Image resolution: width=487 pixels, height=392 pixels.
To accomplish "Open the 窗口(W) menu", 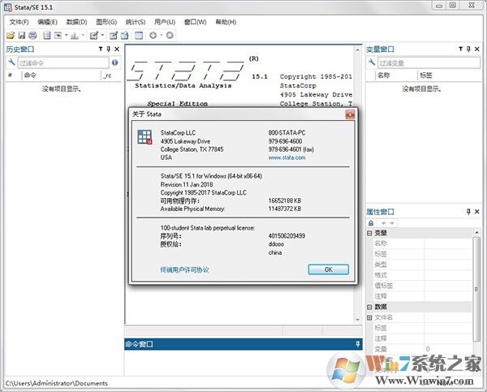I will point(195,22).
